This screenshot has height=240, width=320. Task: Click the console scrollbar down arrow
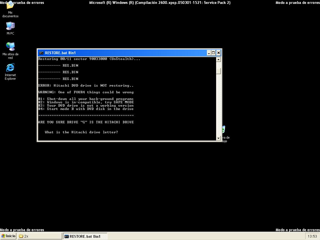tap(218, 138)
